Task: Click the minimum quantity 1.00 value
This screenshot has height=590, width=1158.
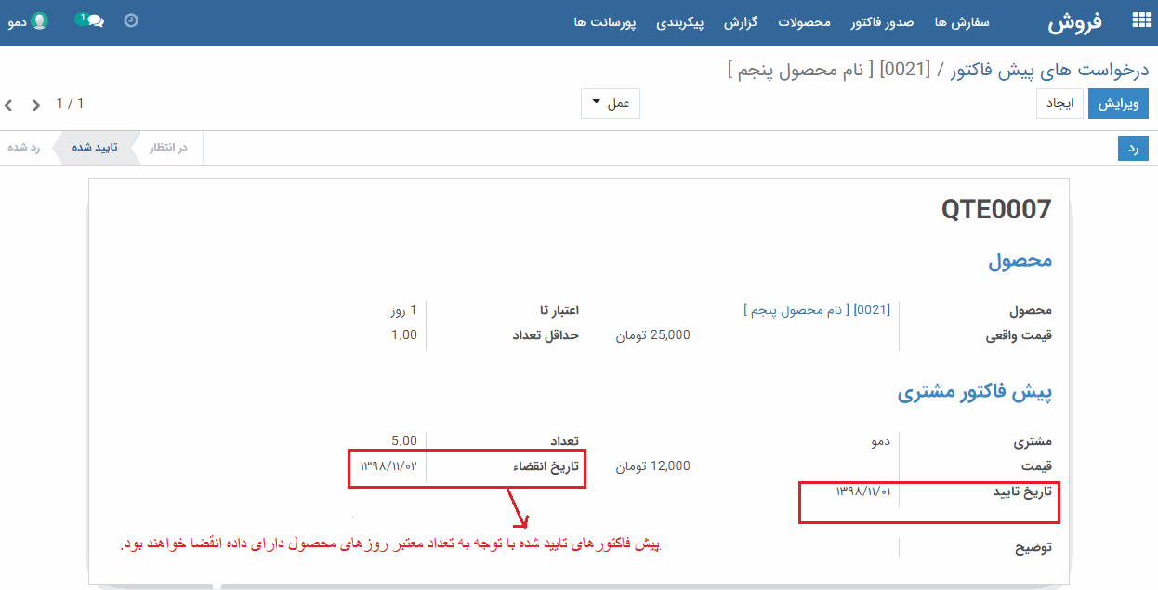Action: [404, 334]
